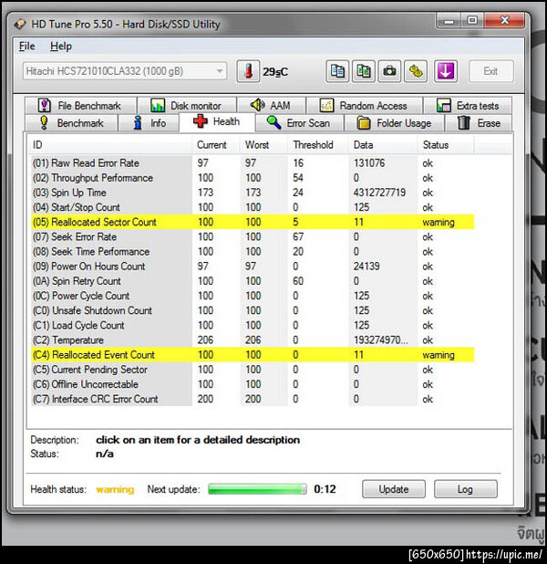Switch to the AAM tab
The image size is (547, 564).
pyautogui.click(x=272, y=105)
